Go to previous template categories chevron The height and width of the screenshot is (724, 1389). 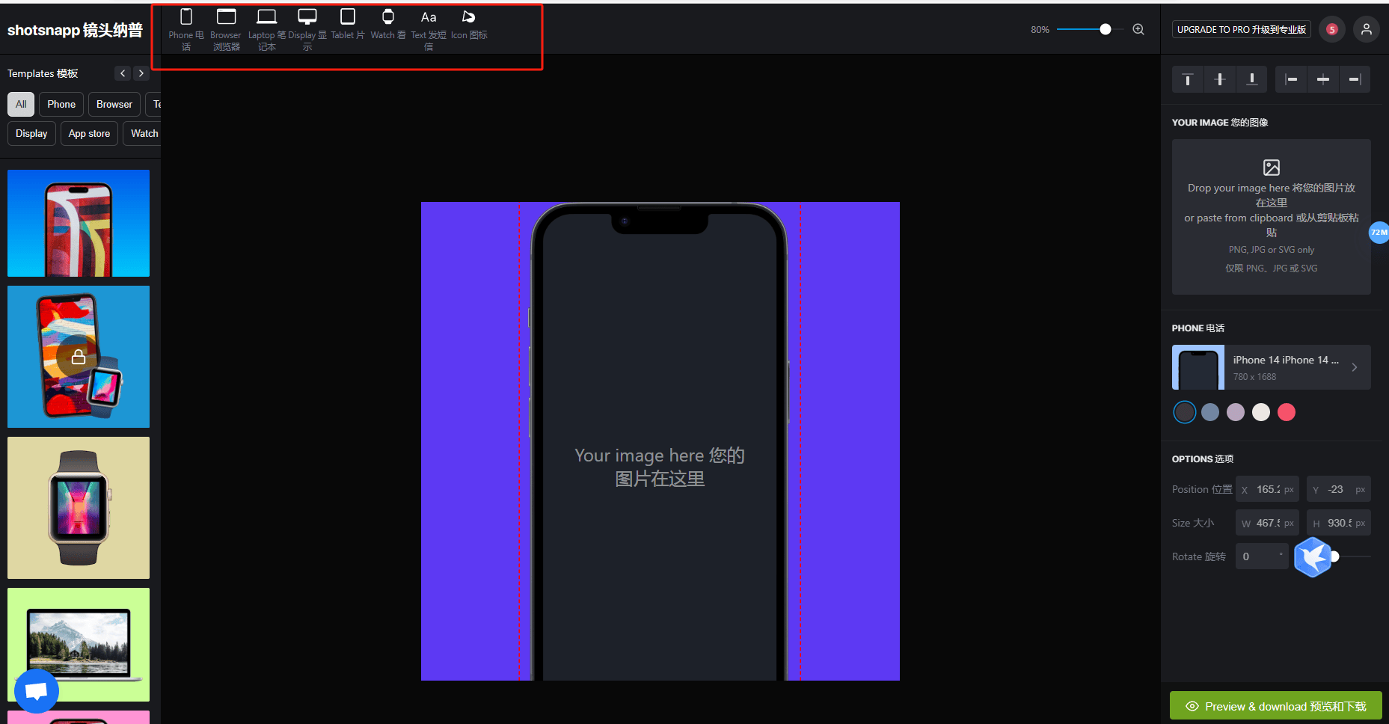(x=123, y=73)
